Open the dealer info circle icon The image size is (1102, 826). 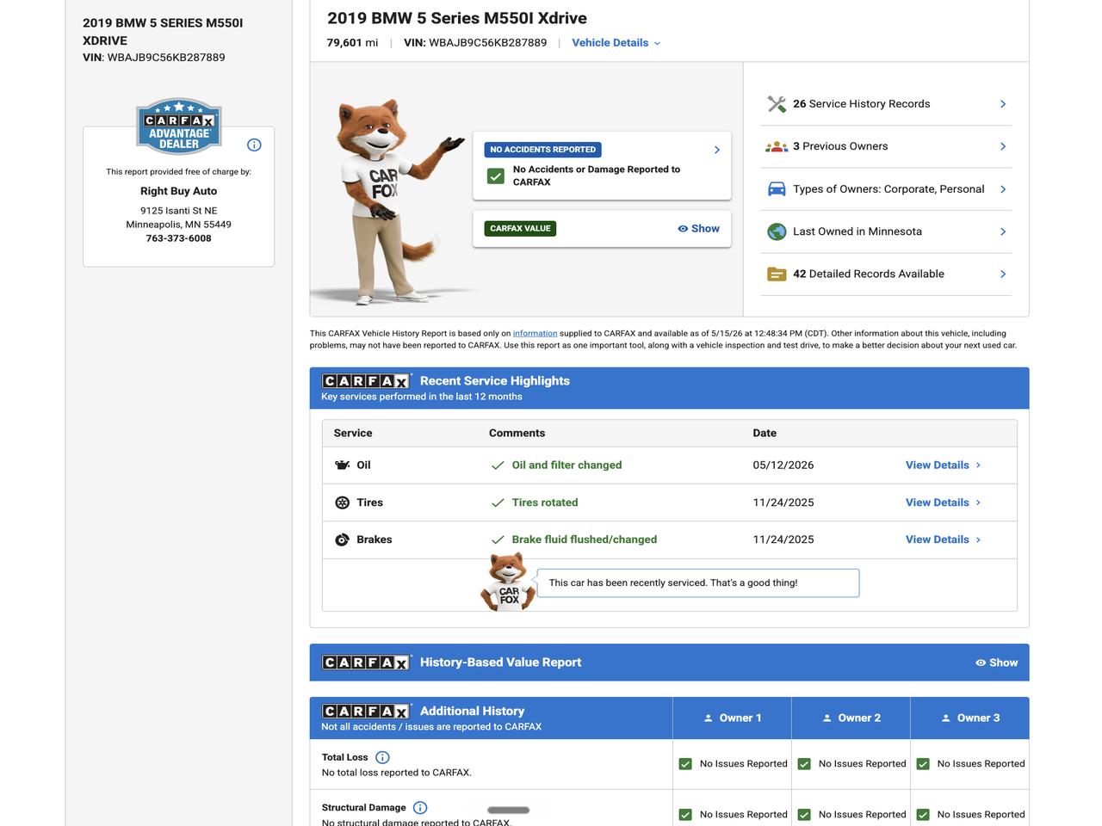(x=254, y=145)
